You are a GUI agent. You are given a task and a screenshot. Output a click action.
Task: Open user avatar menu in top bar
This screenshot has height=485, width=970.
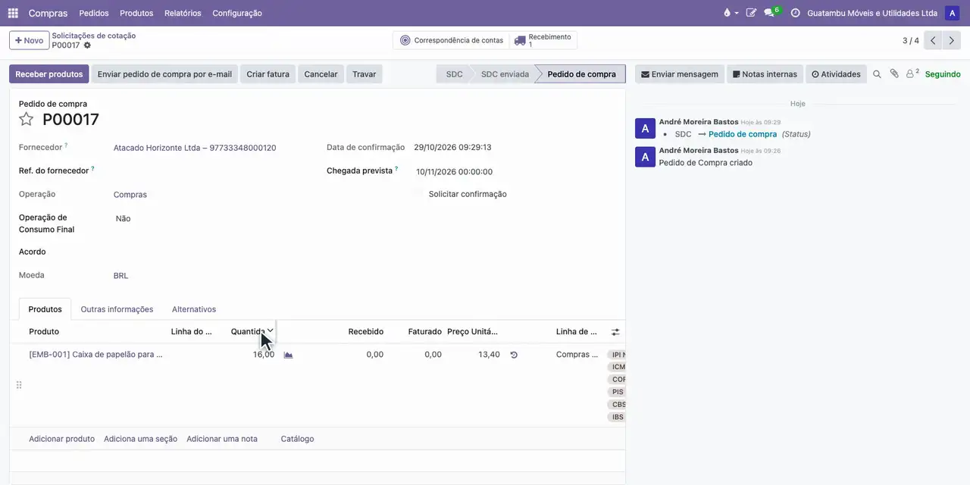point(952,13)
